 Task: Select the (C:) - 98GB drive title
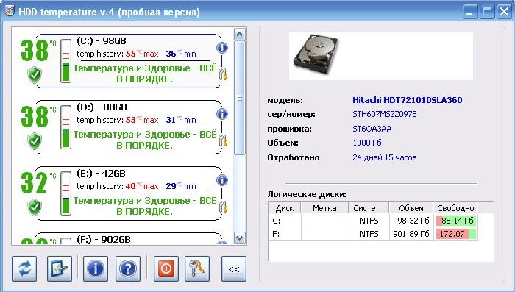point(102,41)
